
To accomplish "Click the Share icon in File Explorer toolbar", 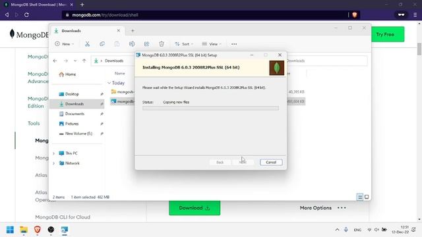I will [x=146, y=44].
